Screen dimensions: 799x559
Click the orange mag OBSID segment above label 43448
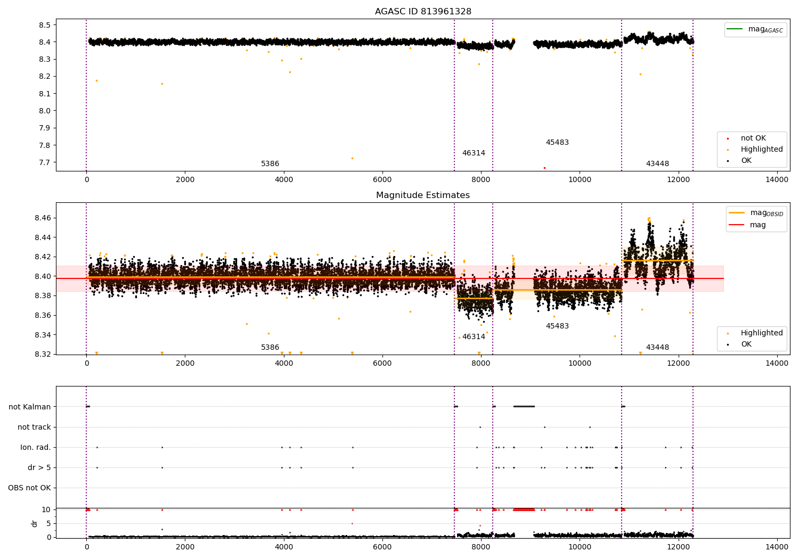[658, 260]
